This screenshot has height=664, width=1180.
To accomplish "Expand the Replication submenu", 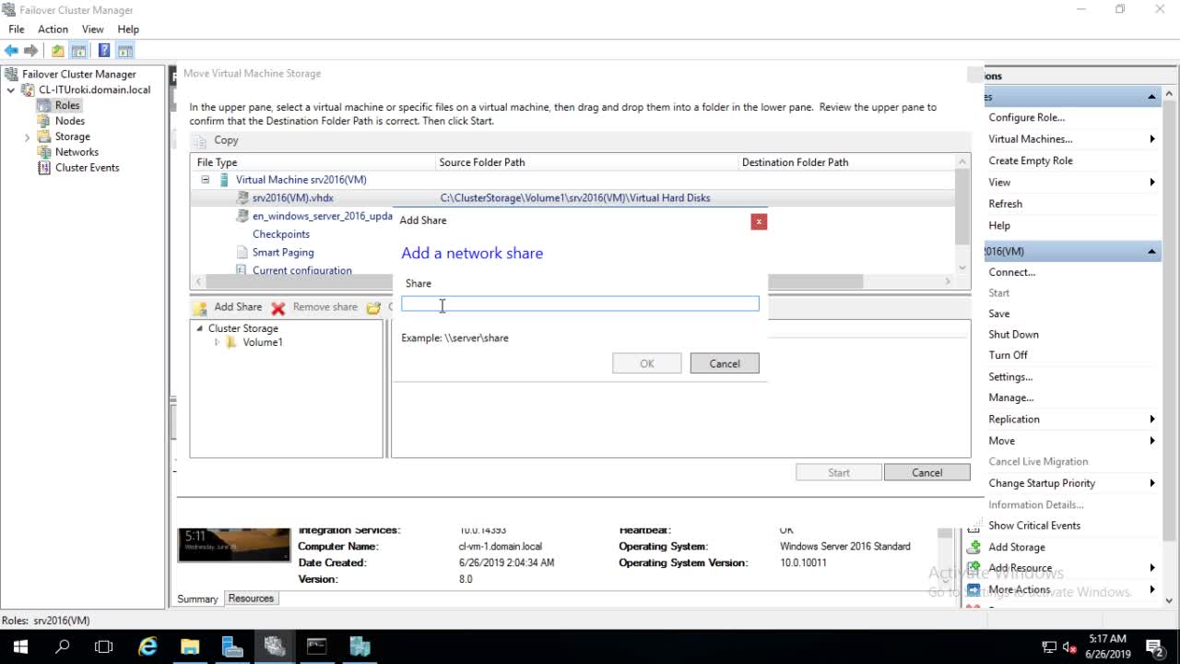I will click(1152, 420).
